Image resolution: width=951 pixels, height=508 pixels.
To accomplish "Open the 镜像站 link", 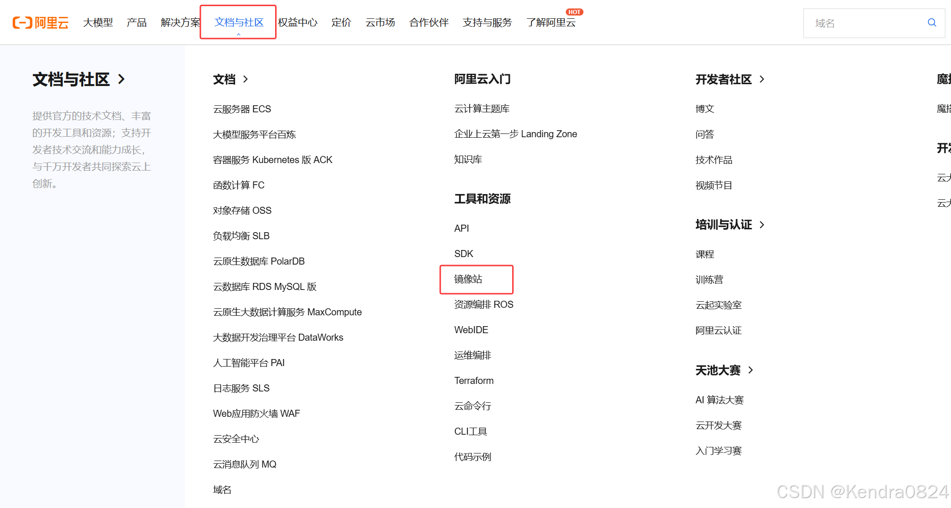I will pyautogui.click(x=468, y=279).
